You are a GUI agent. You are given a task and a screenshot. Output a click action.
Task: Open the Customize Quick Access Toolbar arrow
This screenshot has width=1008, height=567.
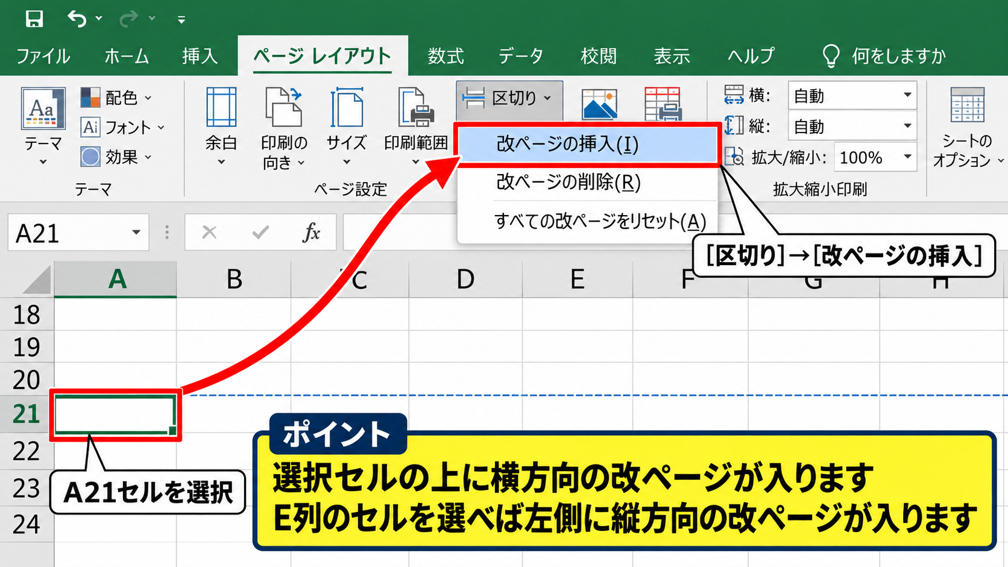tap(181, 20)
